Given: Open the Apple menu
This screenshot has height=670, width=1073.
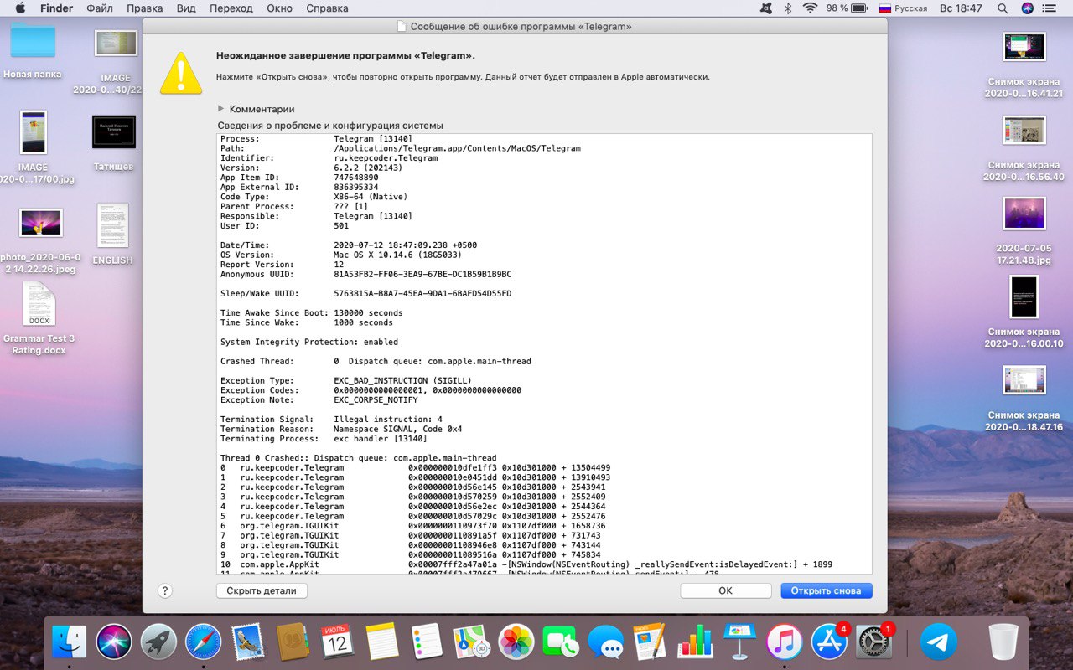Looking at the screenshot, I should click(20, 8).
